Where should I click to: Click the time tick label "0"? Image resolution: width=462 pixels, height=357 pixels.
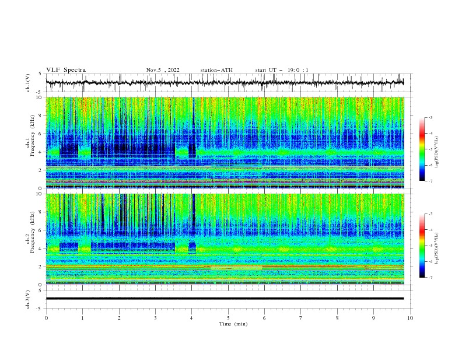[46, 318]
